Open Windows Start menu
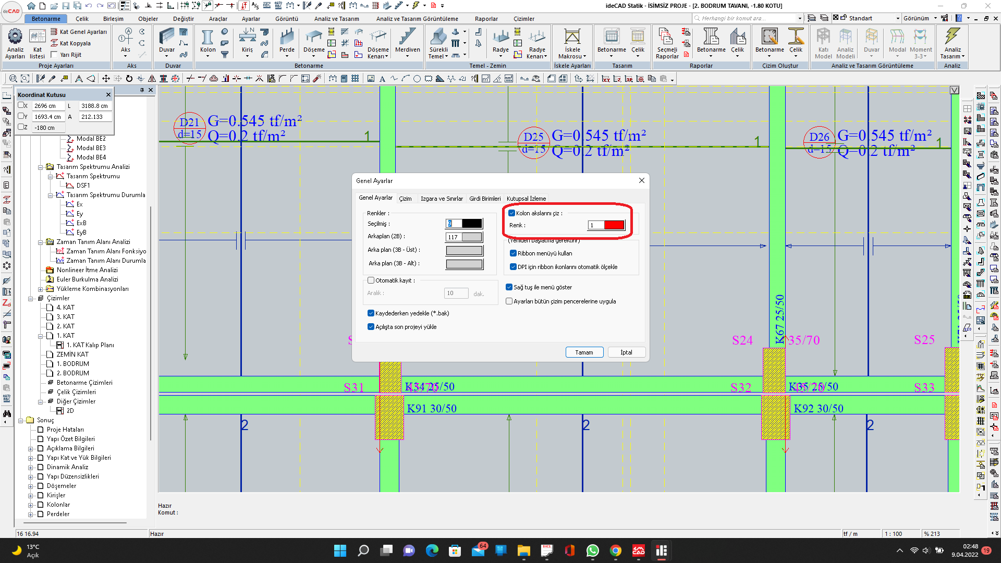This screenshot has height=563, width=1001. (340, 550)
